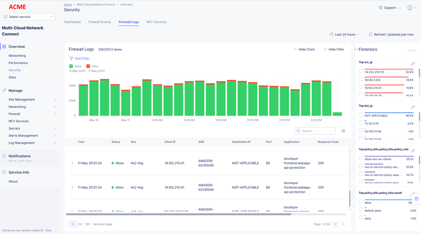421x234 pixels.
Task: Edit the Top src_ip forensics field
Action: point(413,64)
